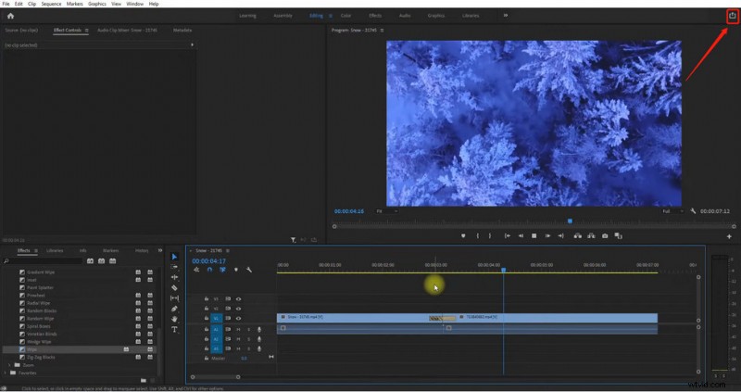Open Effects panel menu icon

[x=35, y=250]
